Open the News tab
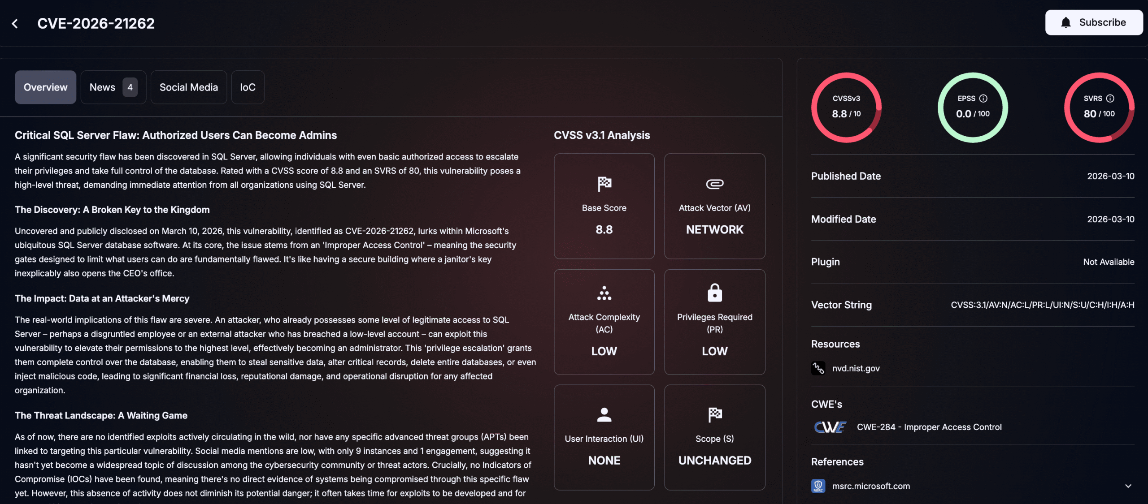1148x504 pixels. coord(113,87)
